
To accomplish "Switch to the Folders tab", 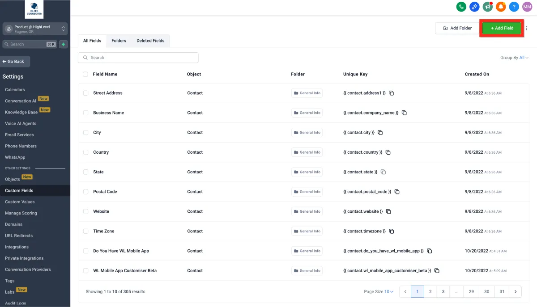I will [x=119, y=41].
